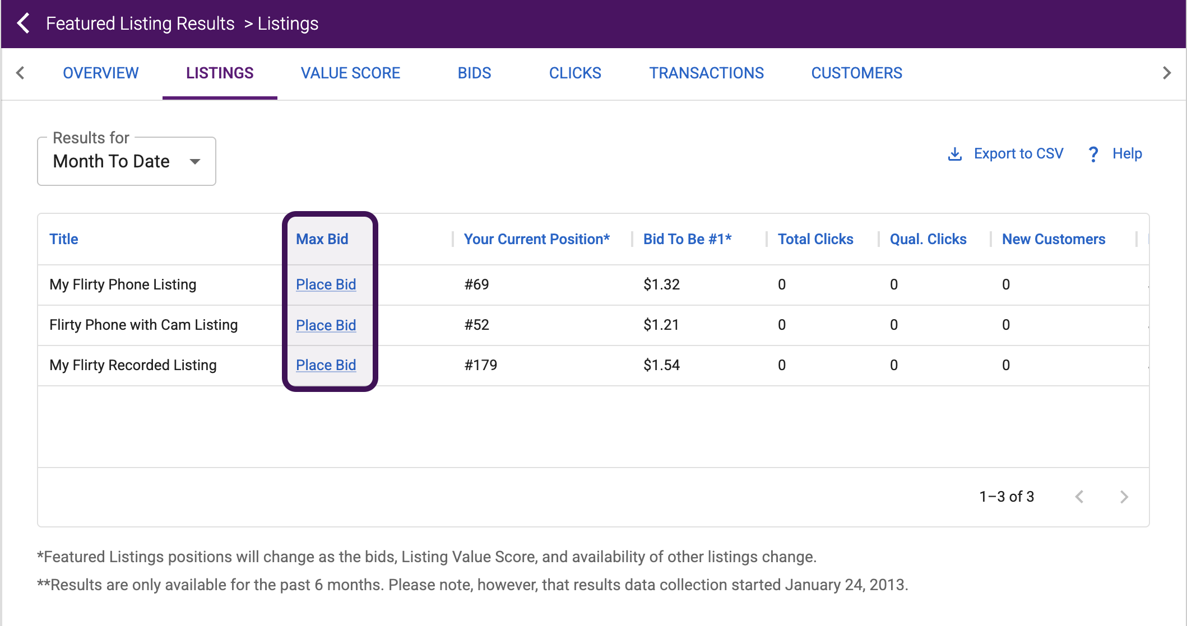Select the My Flirty Phone Listing title
Image resolution: width=1187 pixels, height=626 pixels.
[x=123, y=284]
